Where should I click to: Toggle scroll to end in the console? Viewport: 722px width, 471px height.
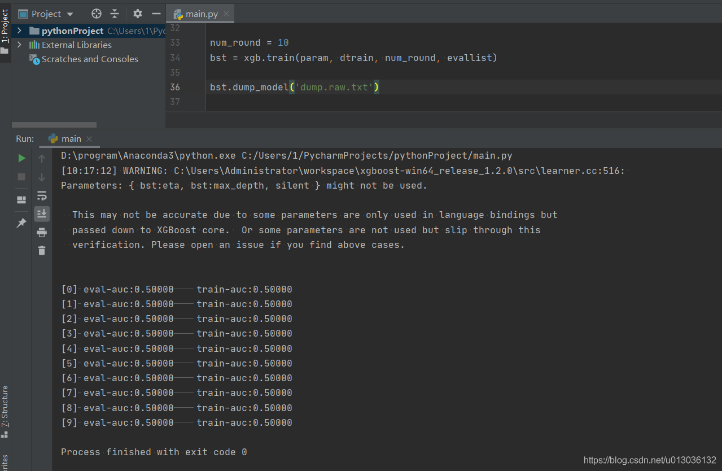coord(41,214)
